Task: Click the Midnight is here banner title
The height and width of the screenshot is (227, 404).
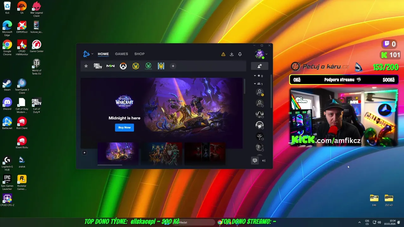Action: point(124,118)
